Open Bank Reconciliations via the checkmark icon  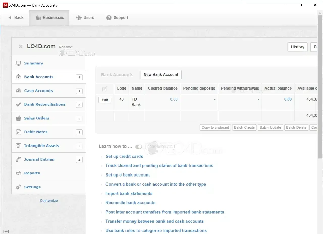[18, 104]
